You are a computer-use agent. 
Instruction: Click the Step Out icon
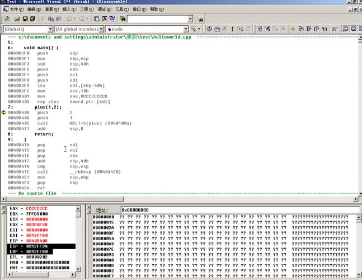tap(317, 29)
